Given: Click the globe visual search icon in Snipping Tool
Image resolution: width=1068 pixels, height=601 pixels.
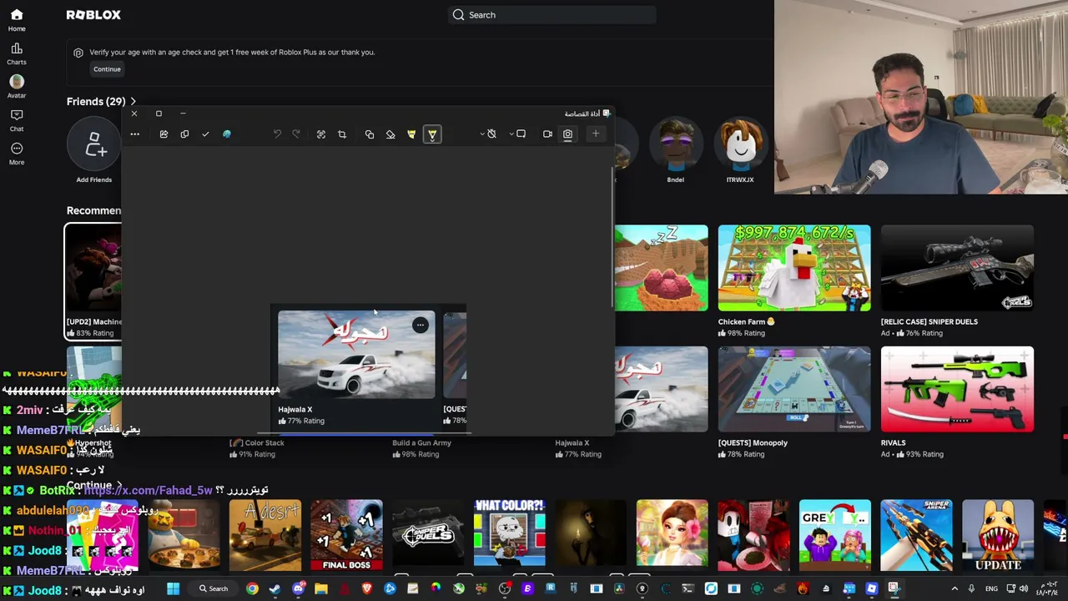Looking at the screenshot, I should click(x=227, y=134).
